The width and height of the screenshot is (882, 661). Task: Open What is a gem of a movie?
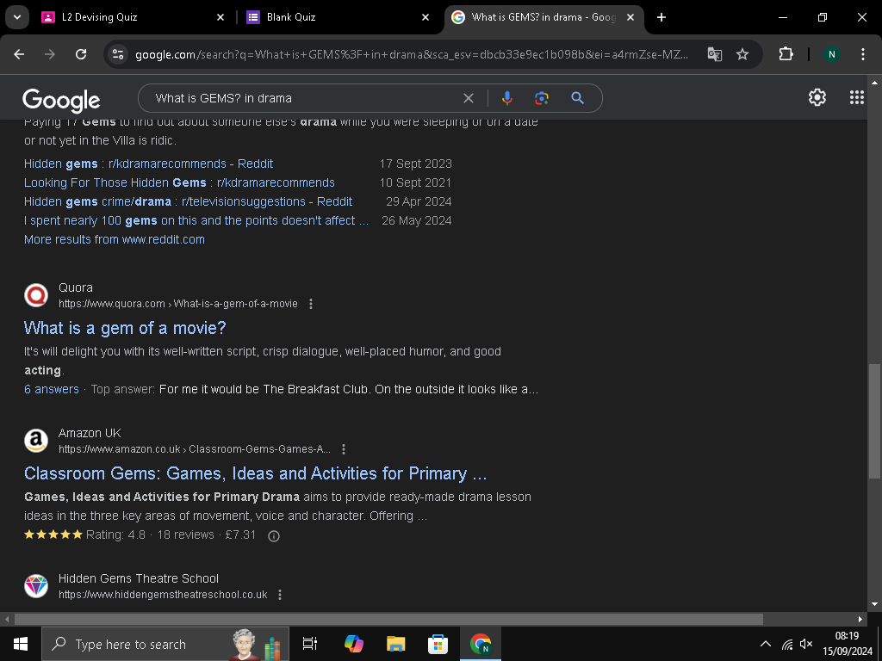[125, 328]
